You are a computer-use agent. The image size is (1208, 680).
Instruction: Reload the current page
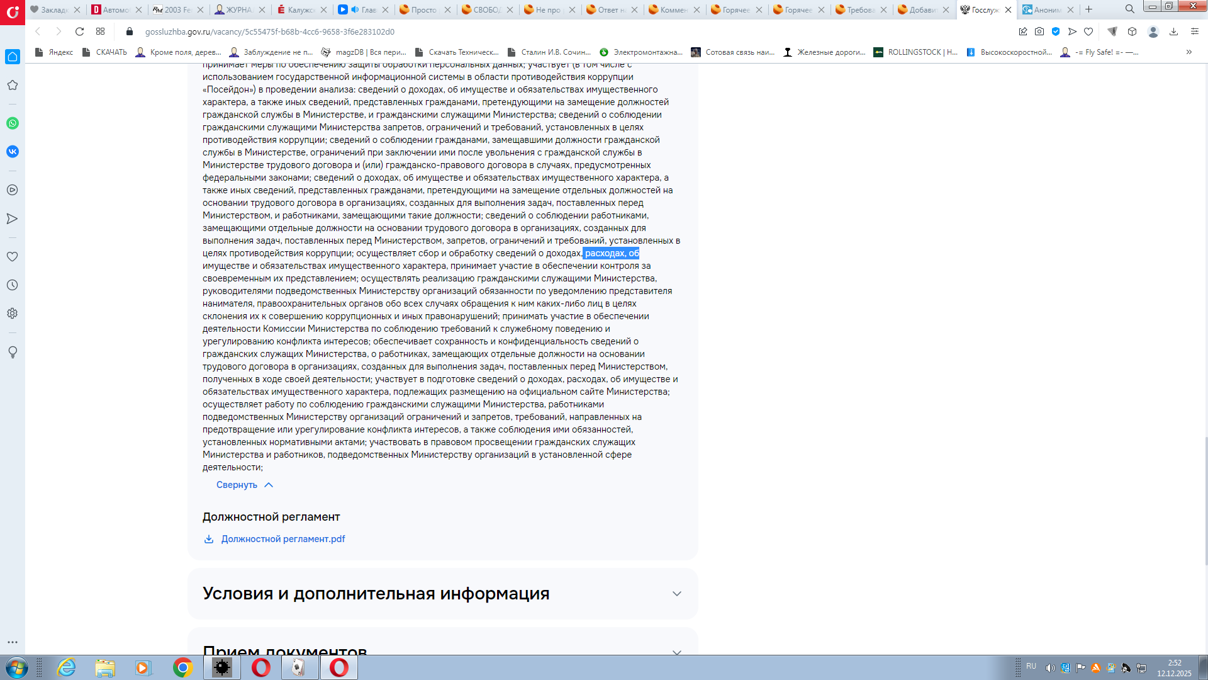[79, 31]
